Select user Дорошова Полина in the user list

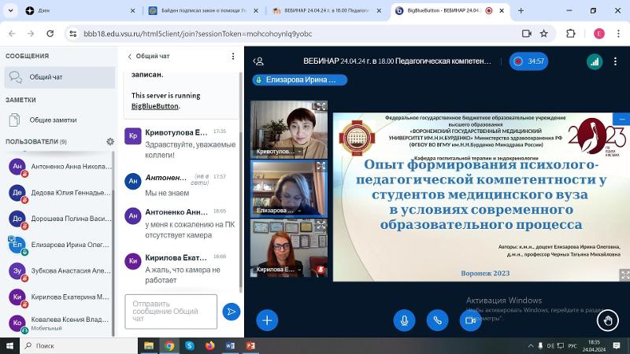pyautogui.click(x=60, y=219)
